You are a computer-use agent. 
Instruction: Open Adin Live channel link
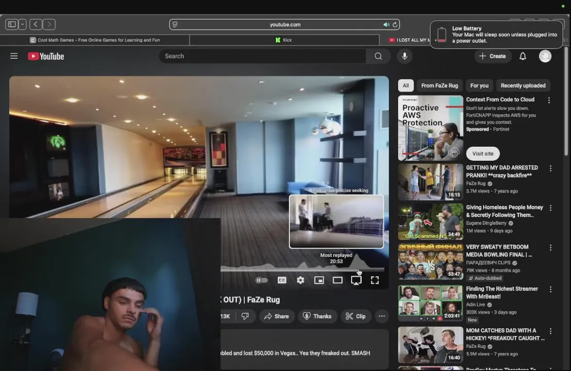click(x=476, y=305)
